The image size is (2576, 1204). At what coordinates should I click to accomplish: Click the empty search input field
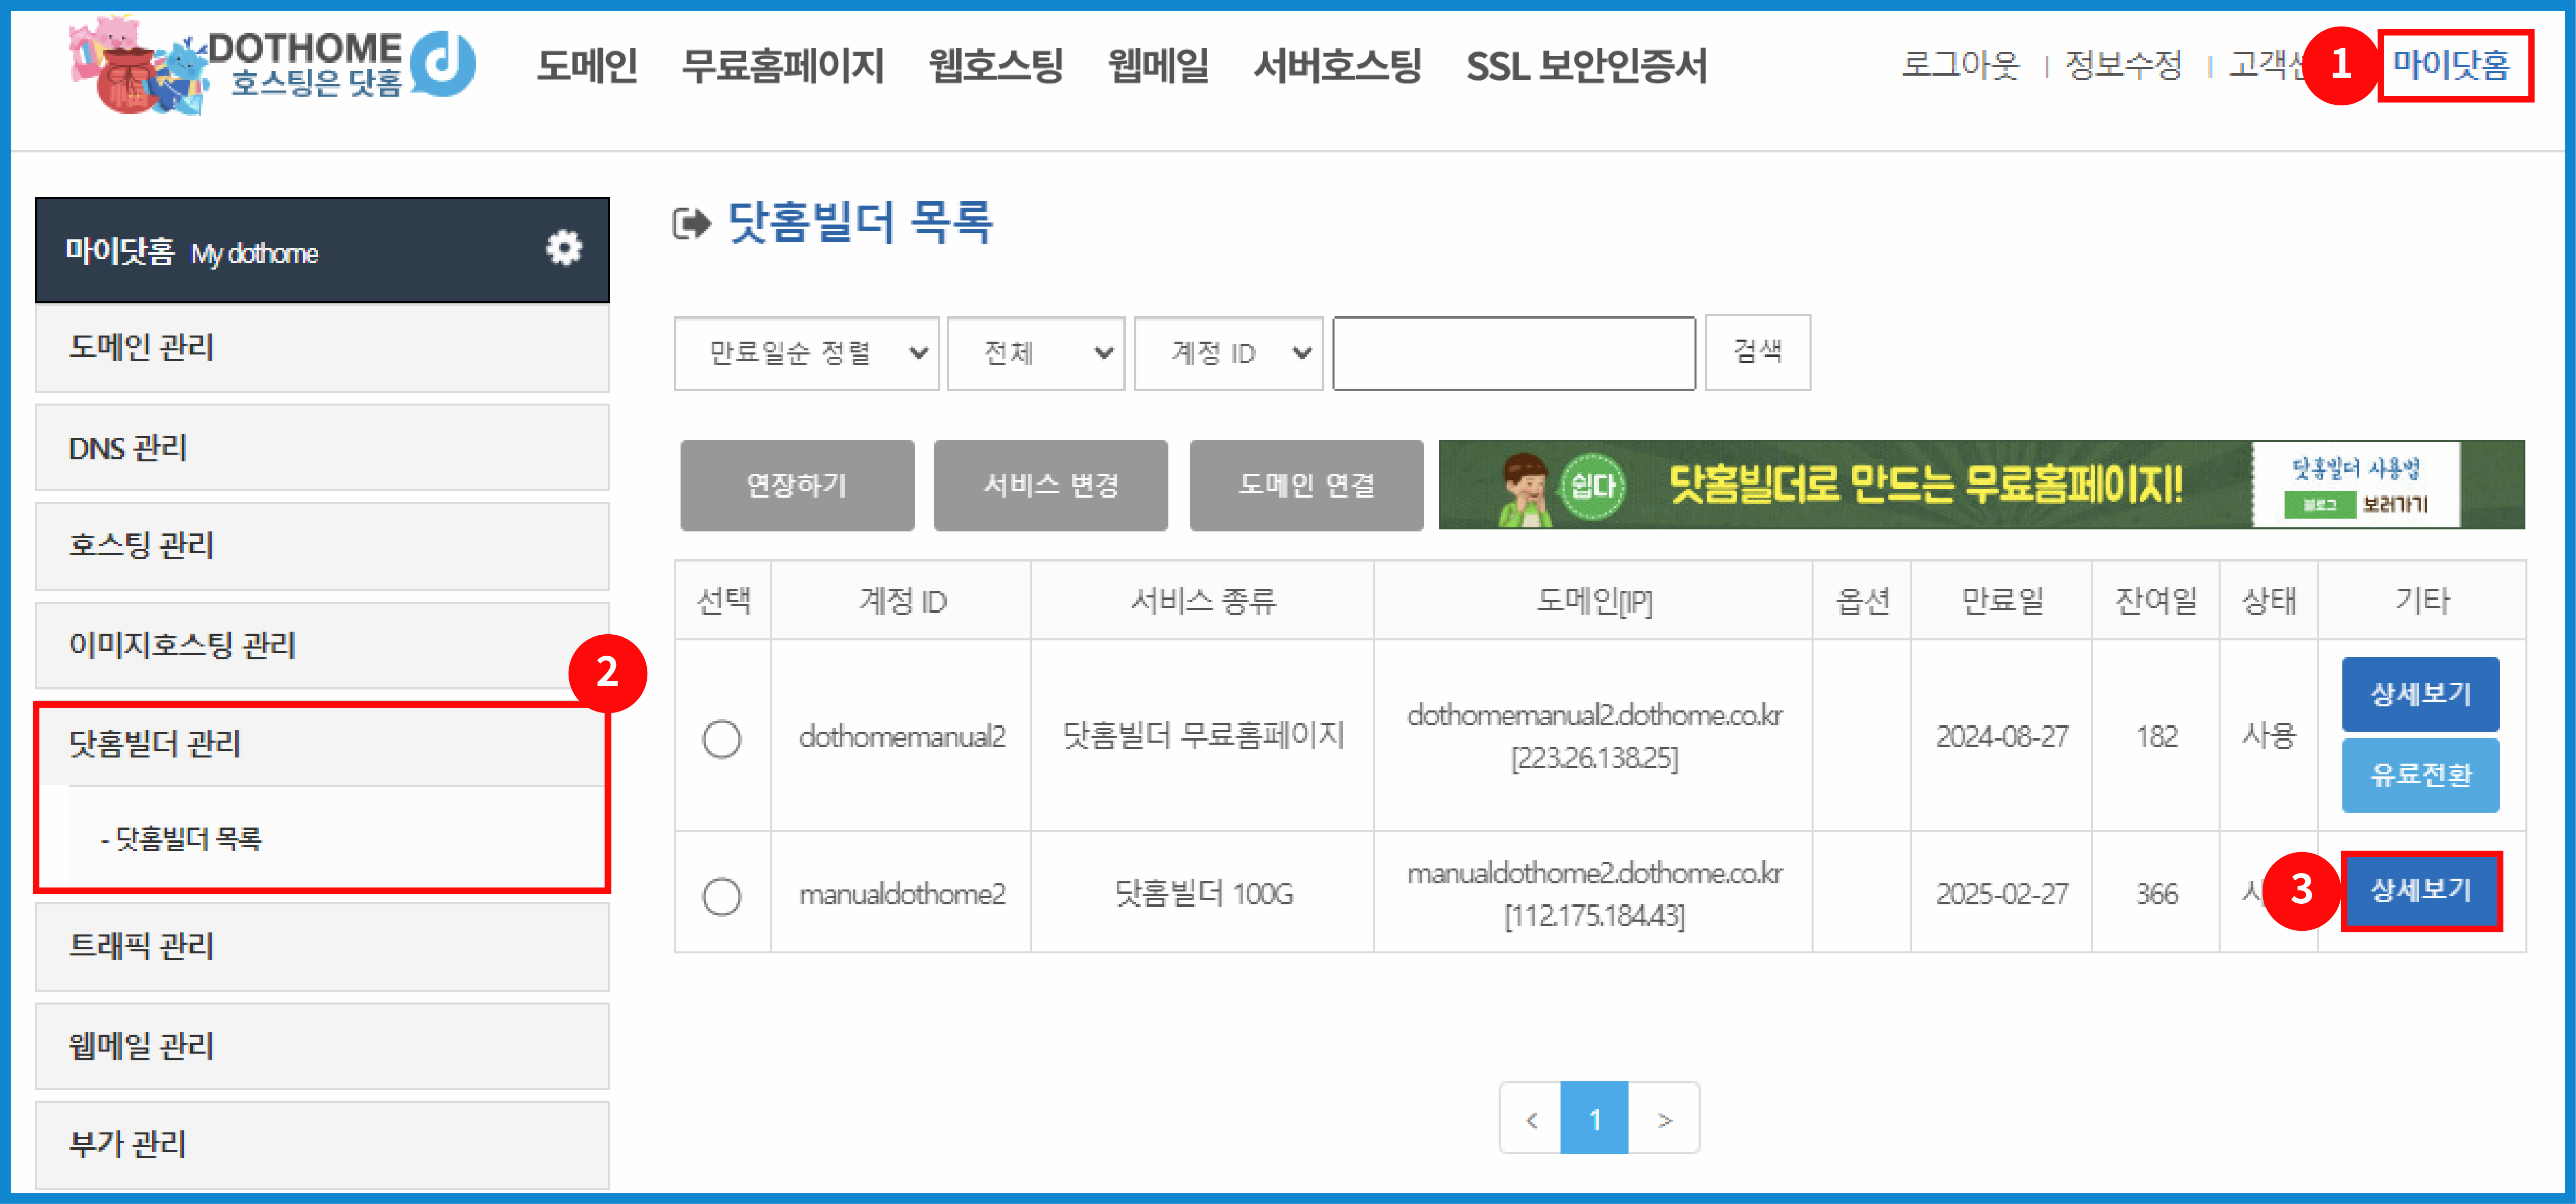(x=1513, y=352)
